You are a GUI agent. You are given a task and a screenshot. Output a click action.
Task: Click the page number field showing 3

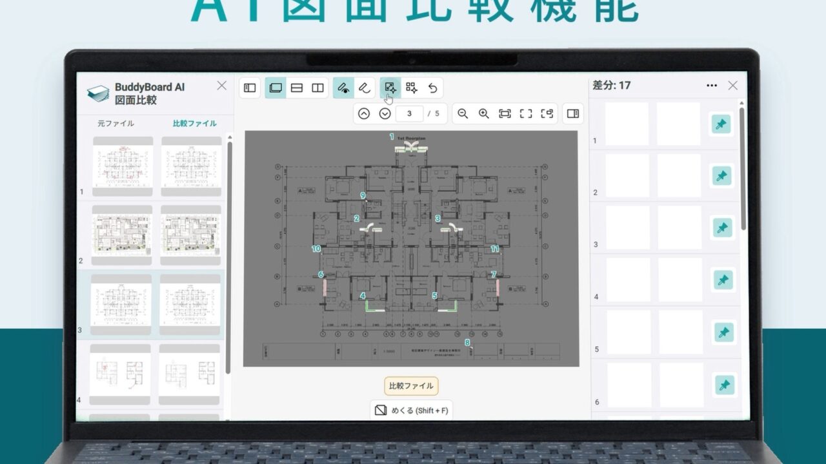[410, 113]
